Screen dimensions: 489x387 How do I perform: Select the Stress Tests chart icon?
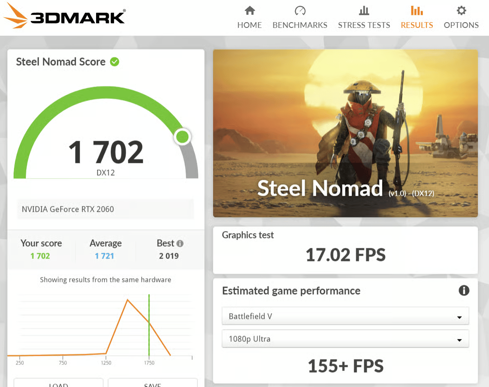[x=364, y=11]
